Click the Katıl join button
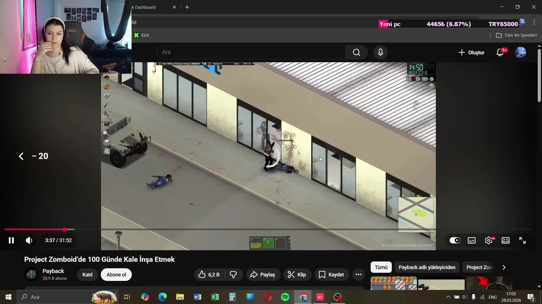The height and width of the screenshot is (304, 542). point(87,274)
